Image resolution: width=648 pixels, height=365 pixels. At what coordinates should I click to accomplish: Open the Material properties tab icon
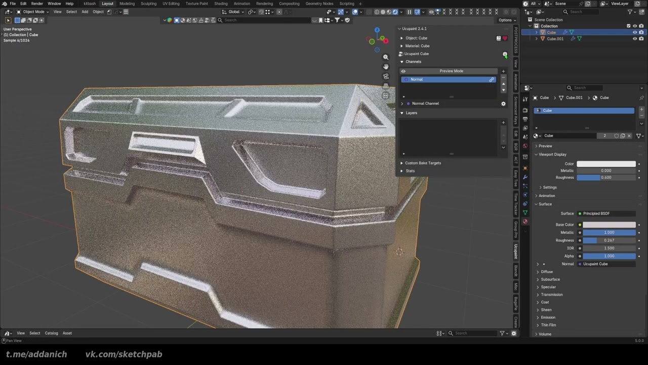click(x=525, y=222)
